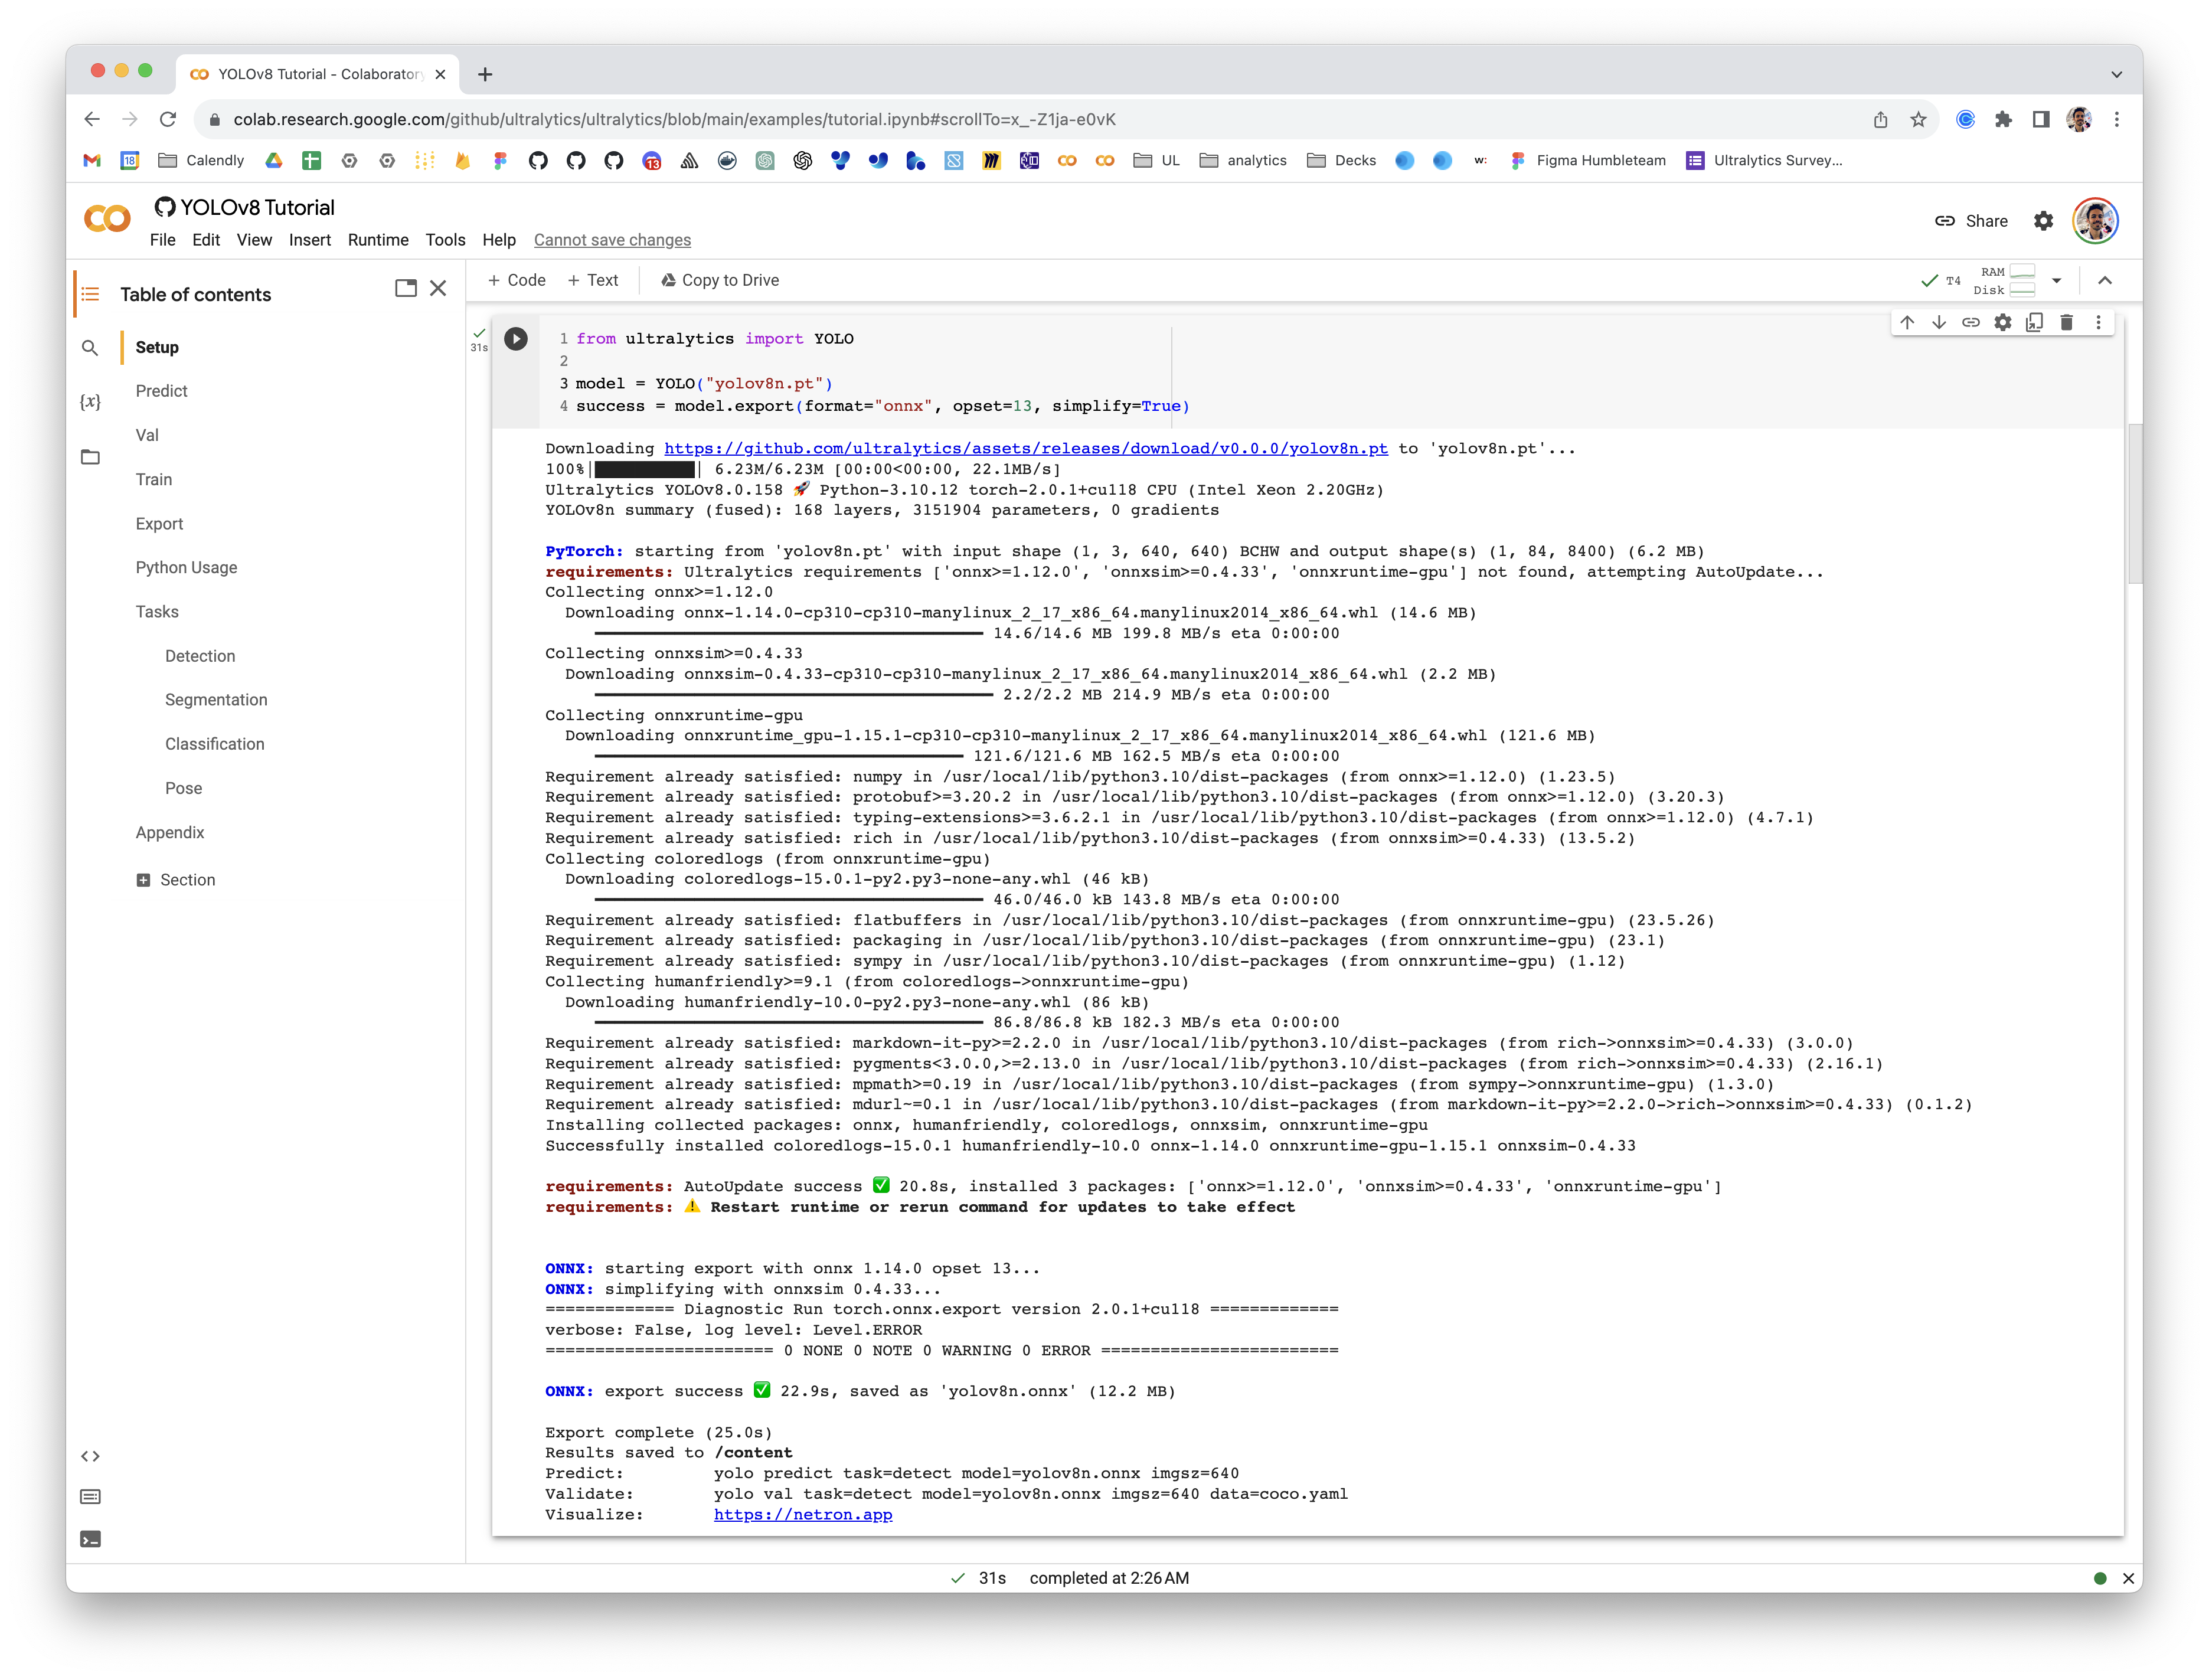Open the Help menu
2209x1680 pixels.
click(x=499, y=240)
